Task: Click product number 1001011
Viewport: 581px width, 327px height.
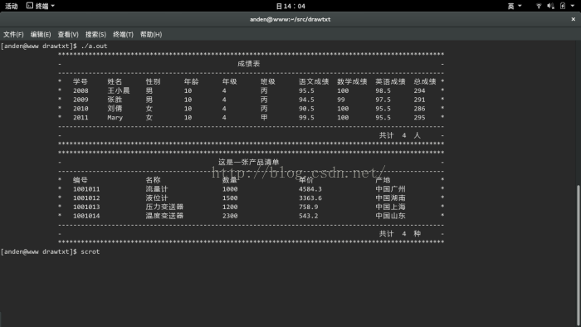Action: point(86,189)
